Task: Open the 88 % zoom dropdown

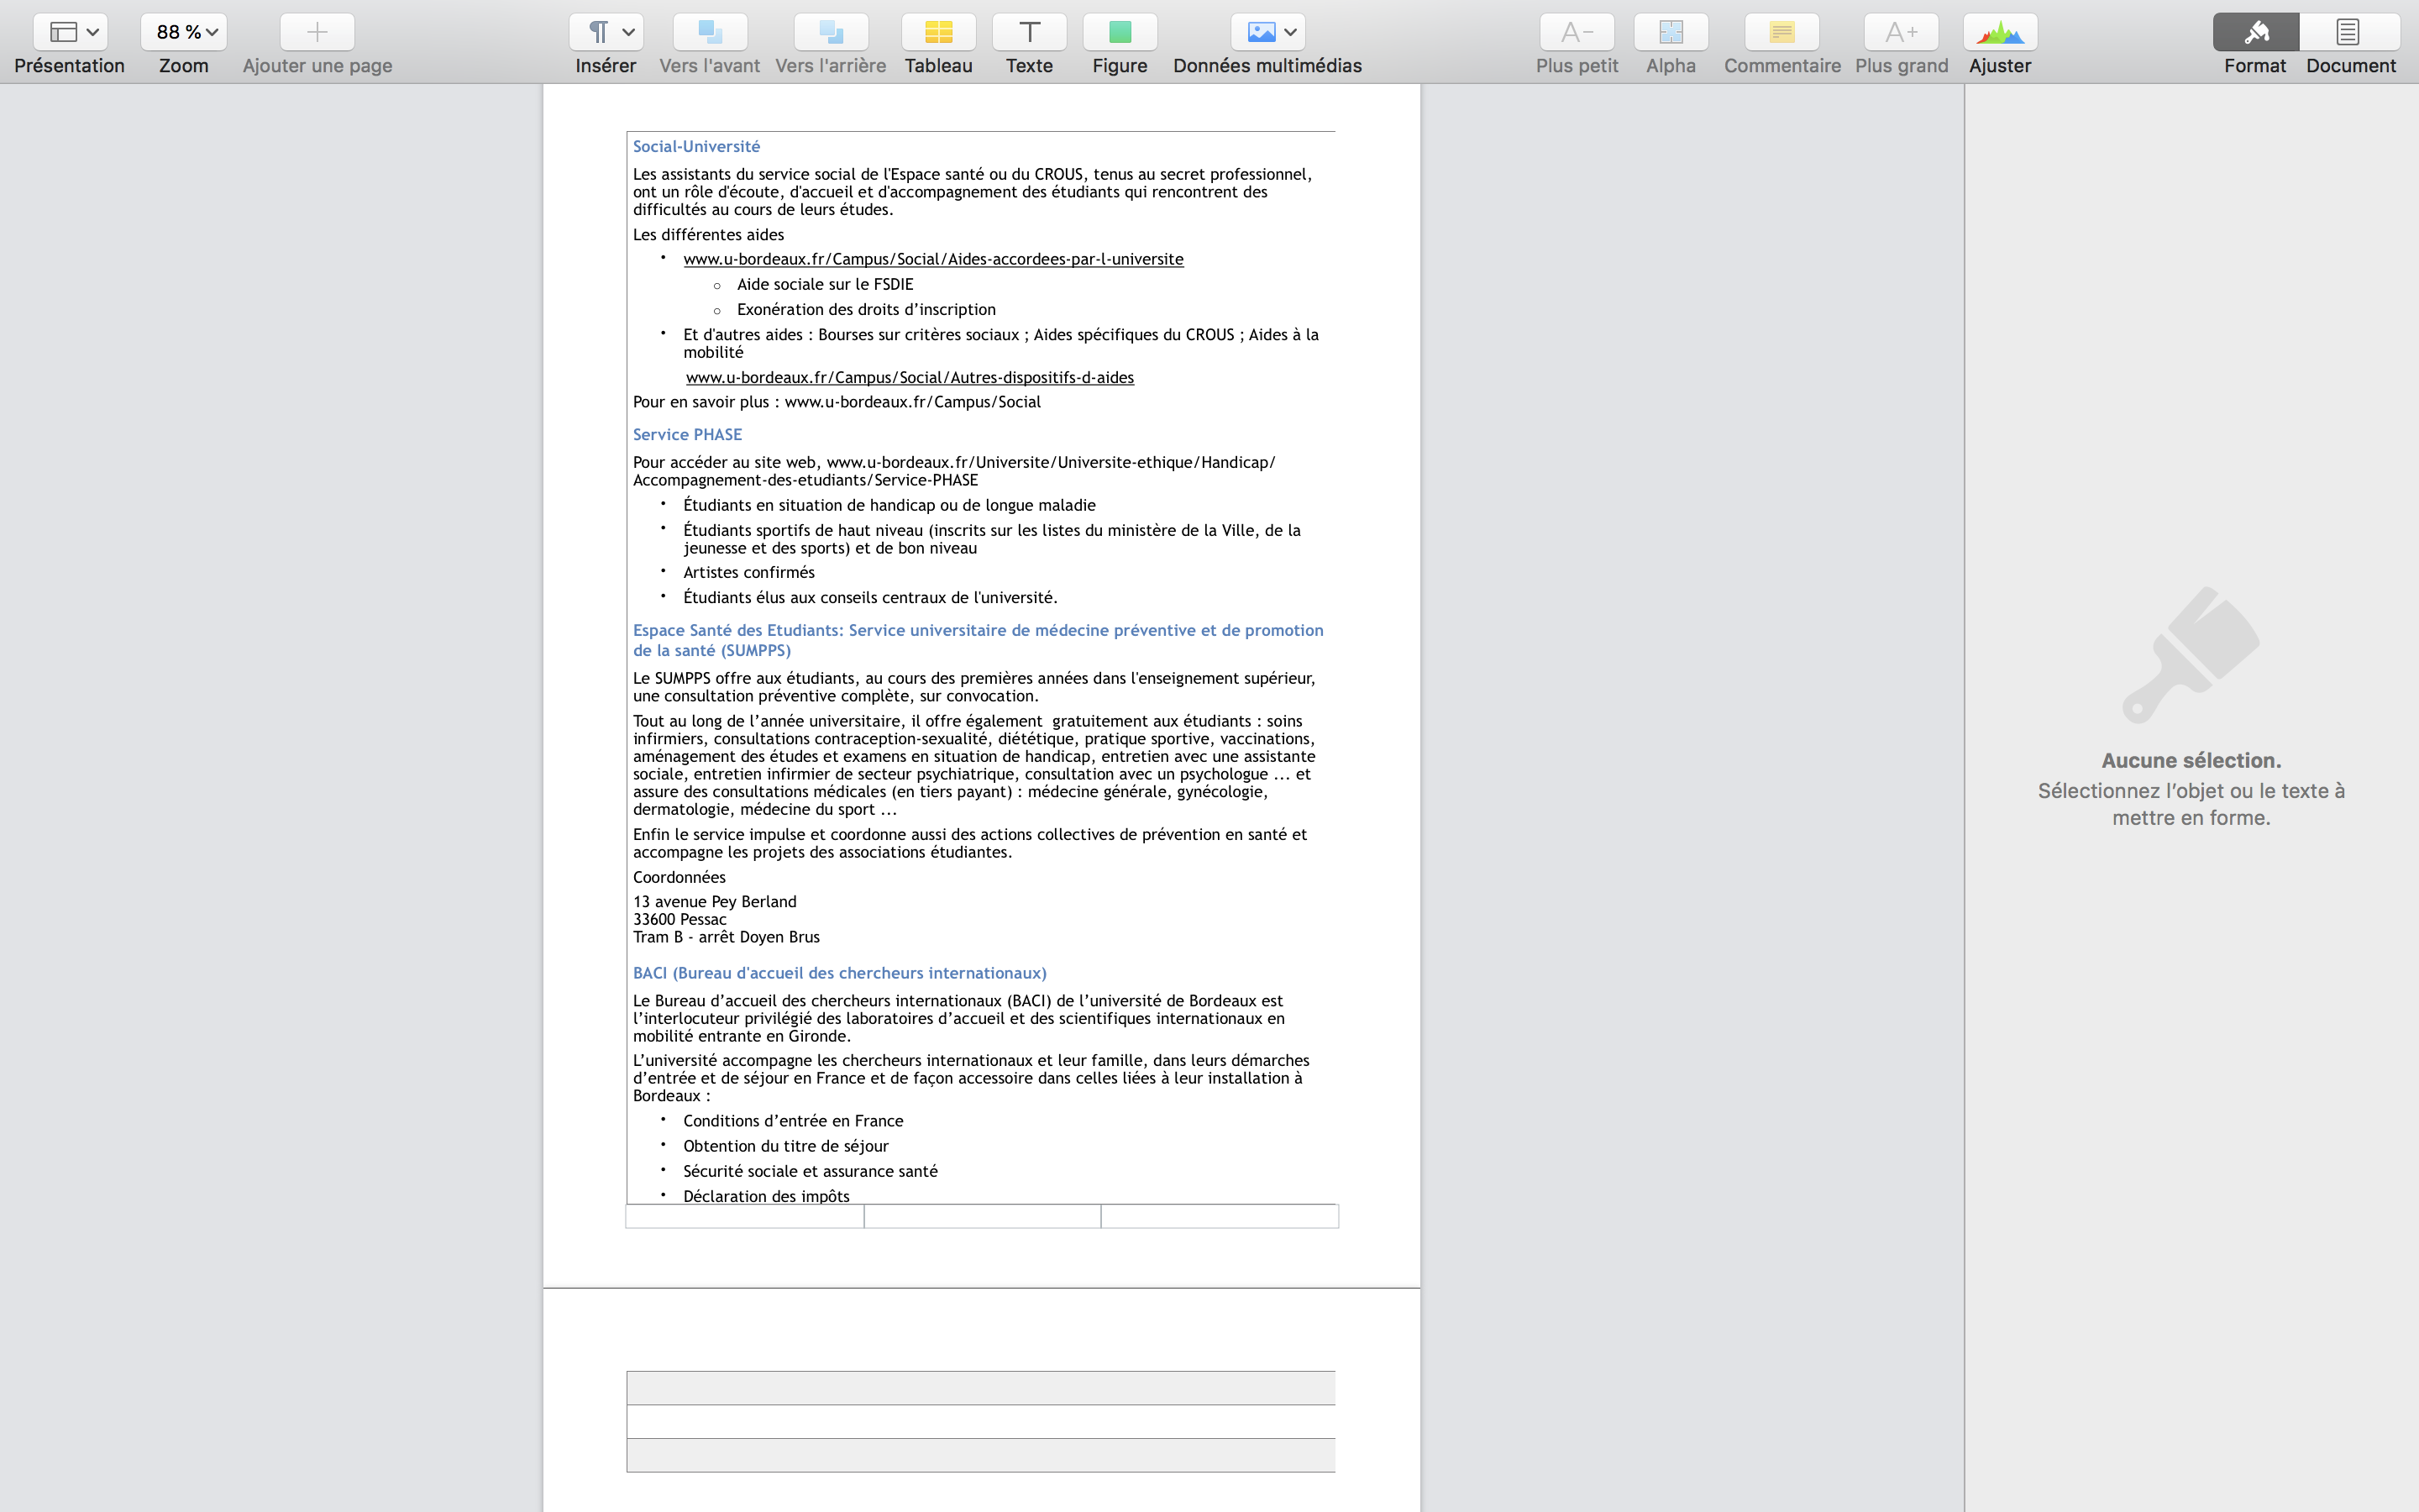Action: pyautogui.click(x=184, y=32)
